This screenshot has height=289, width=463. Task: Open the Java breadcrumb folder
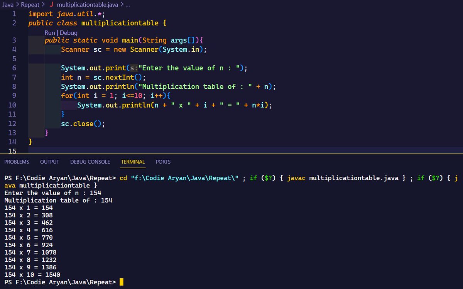coord(8,5)
